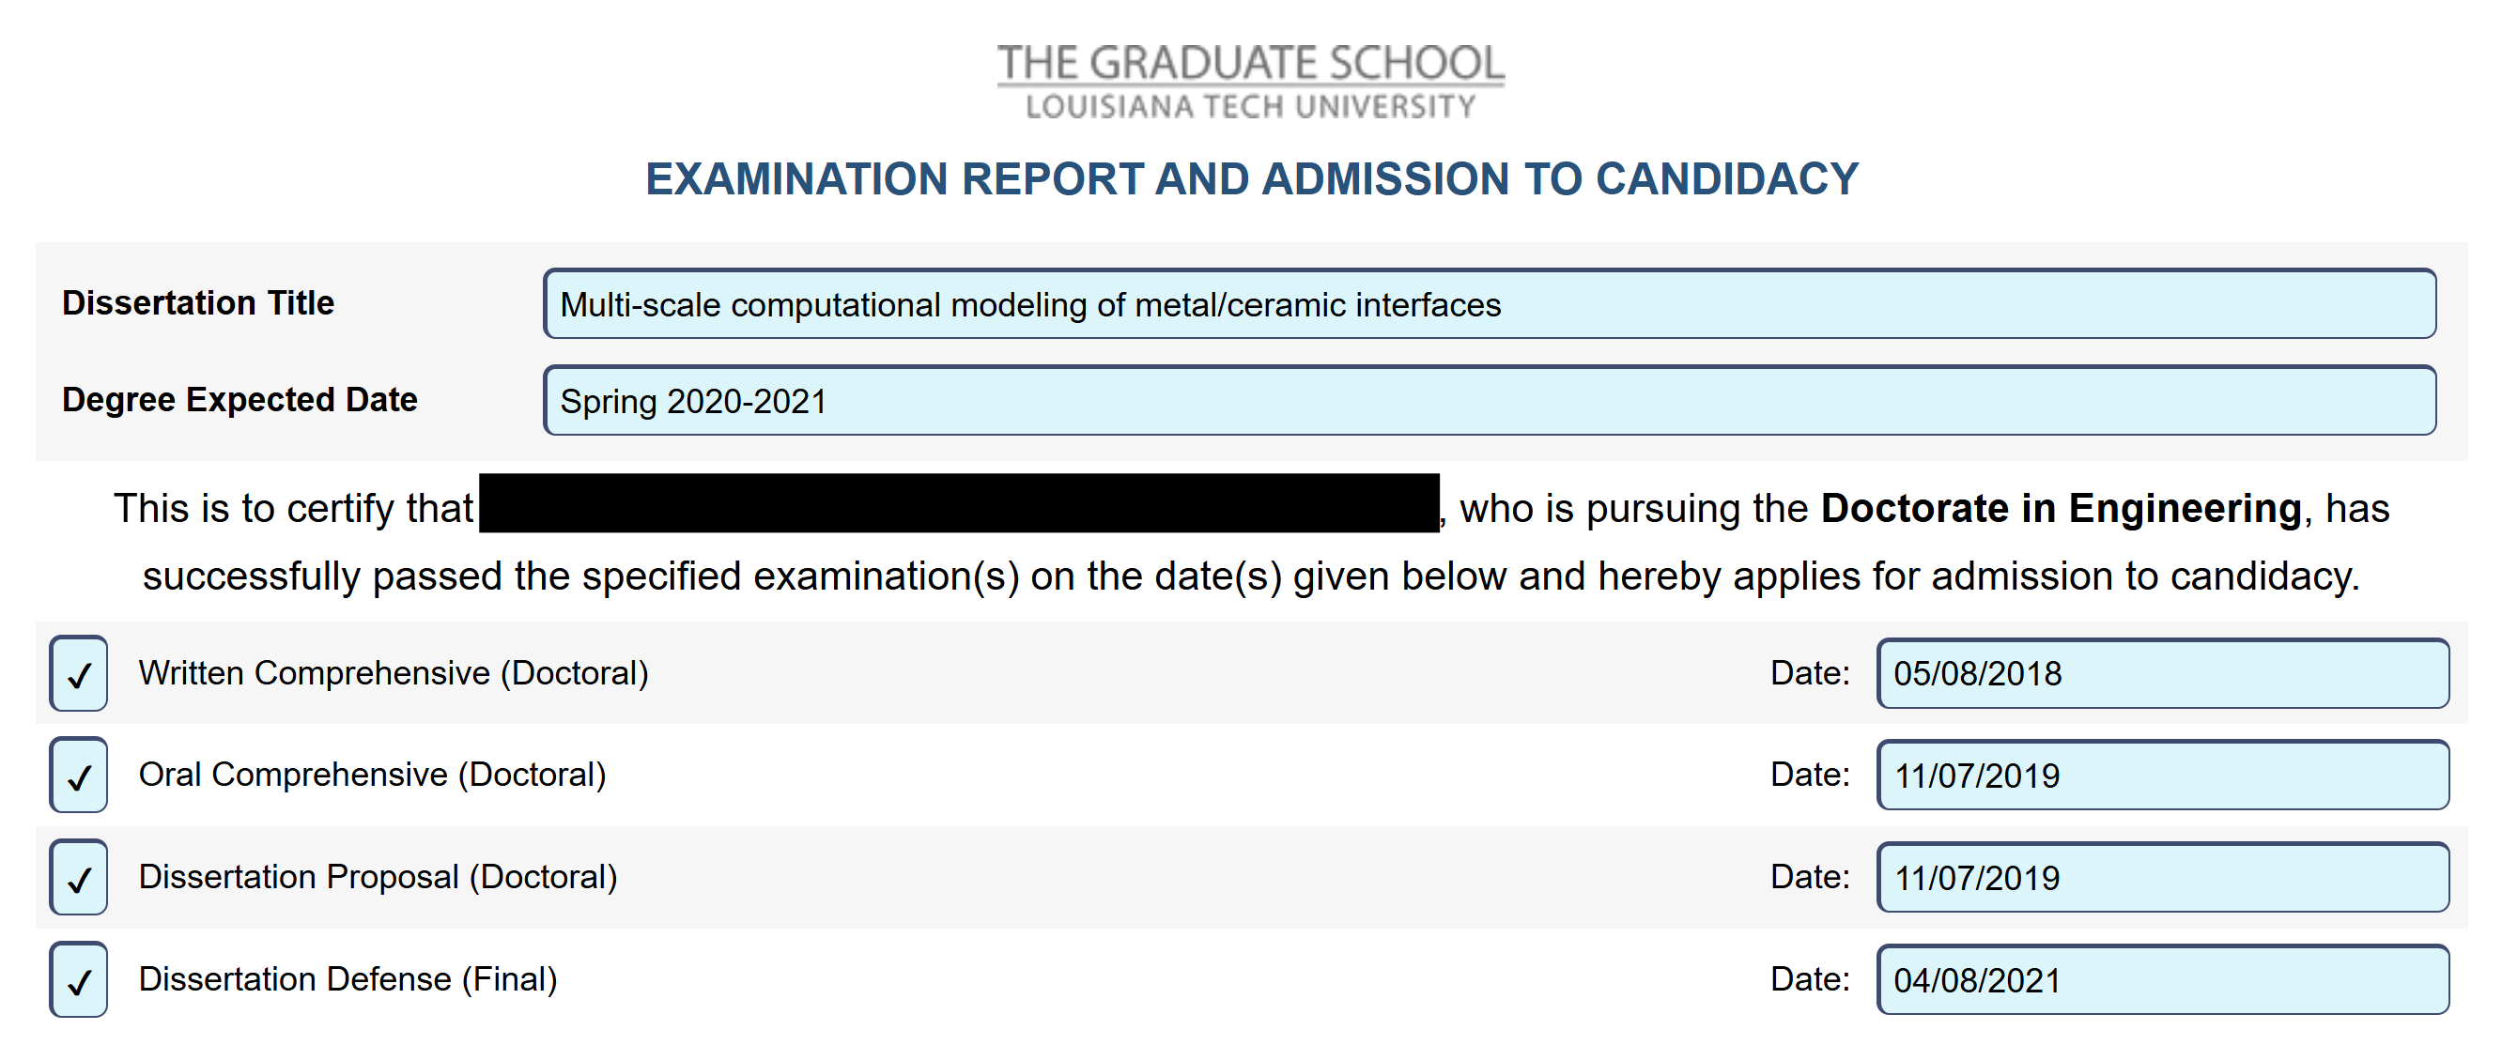Click the Dissertation Title label
The image size is (2502, 1045).
(x=198, y=303)
